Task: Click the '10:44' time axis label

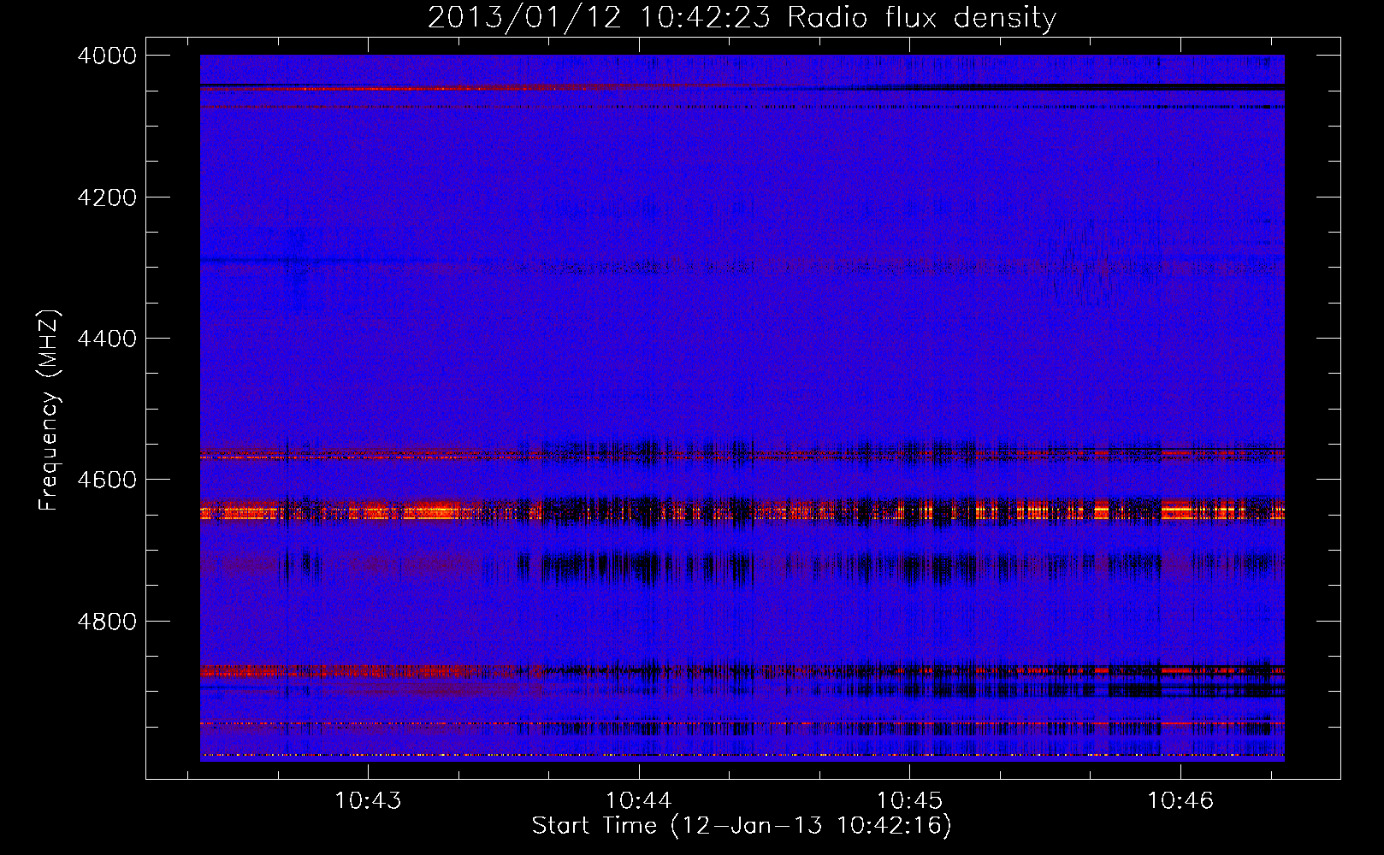Action: pos(639,801)
